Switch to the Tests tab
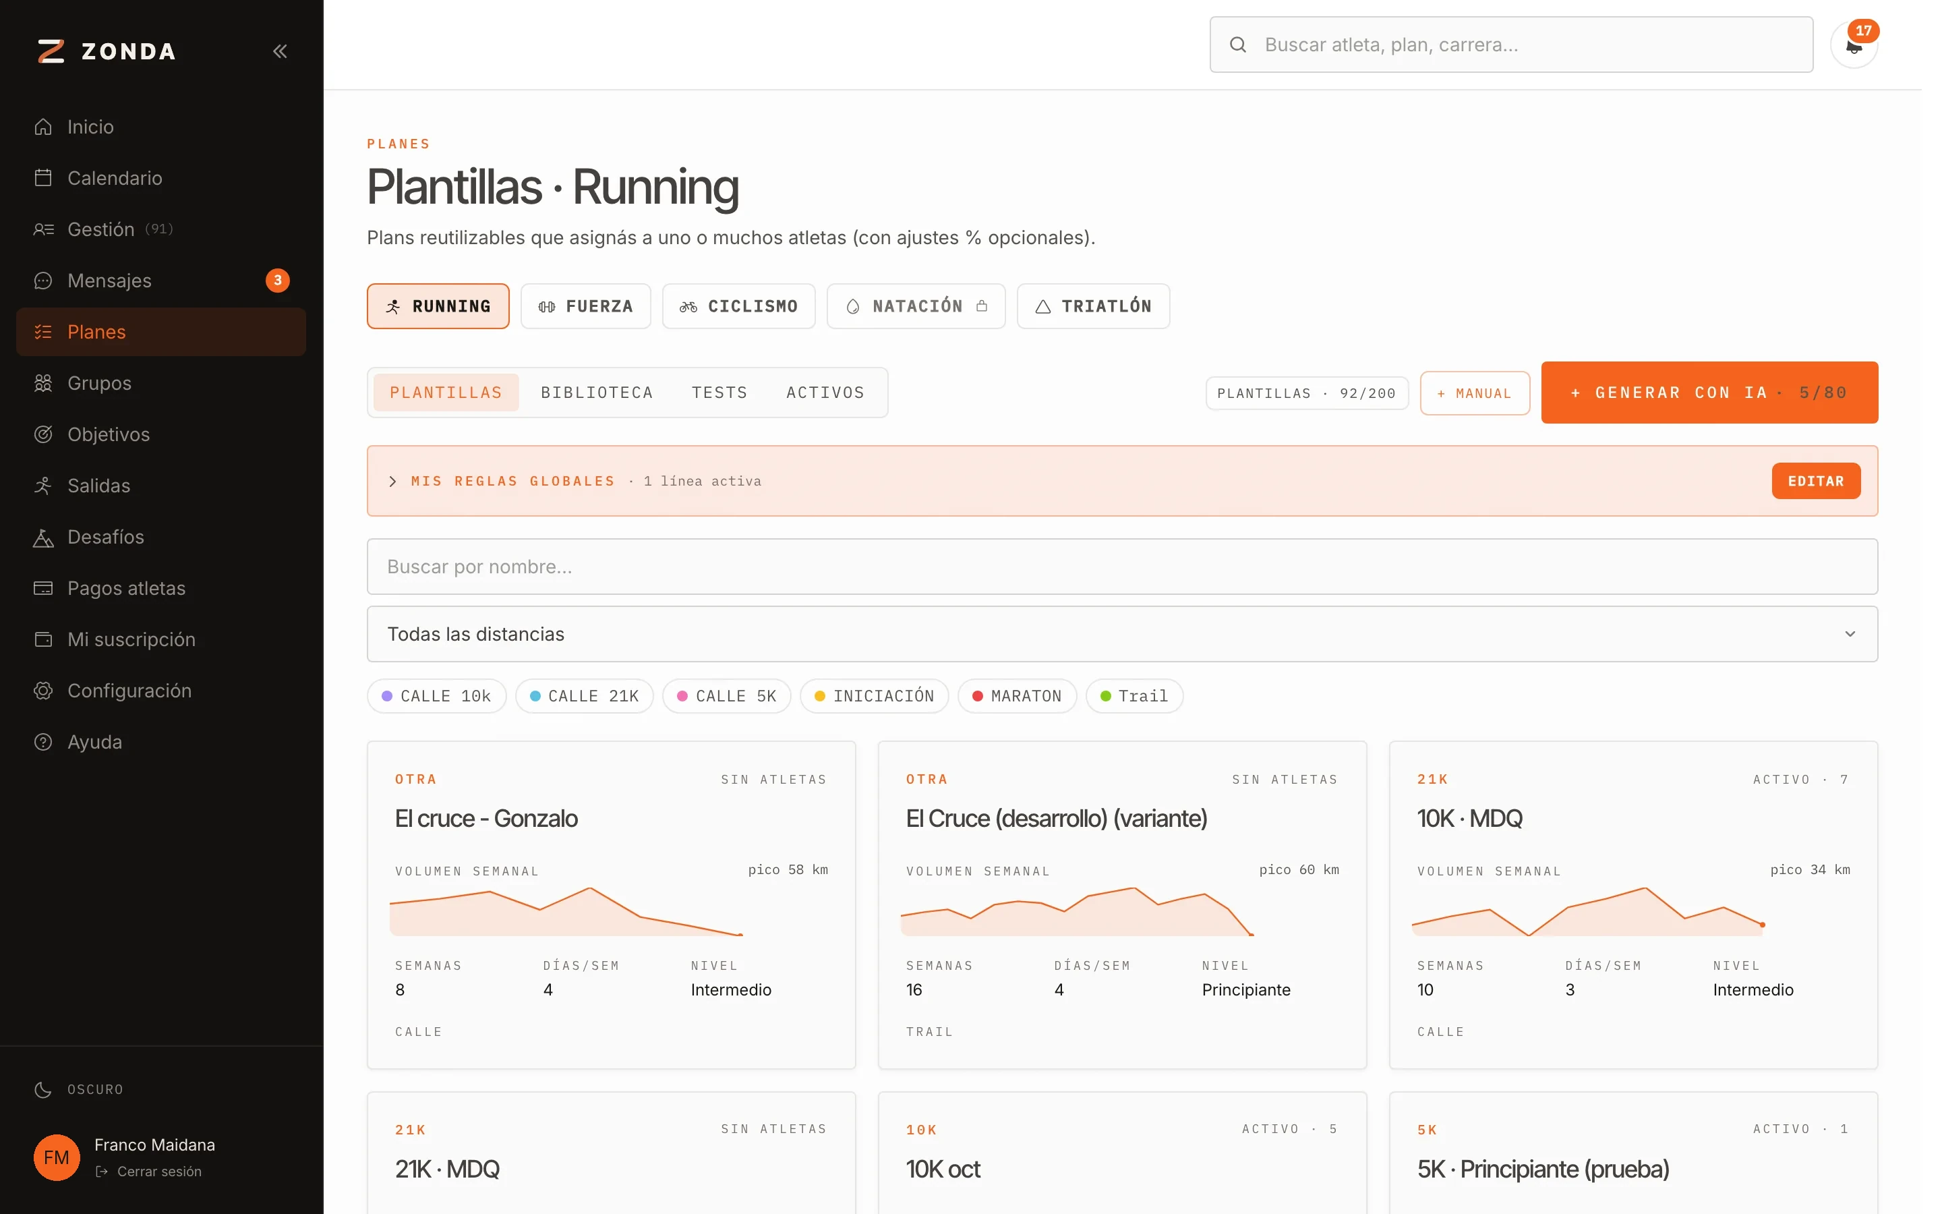1942x1214 pixels. pos(719,393)
